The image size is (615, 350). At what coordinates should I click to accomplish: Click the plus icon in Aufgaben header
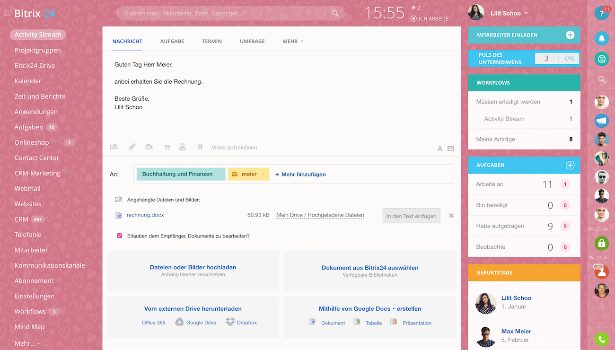(570, 165)
